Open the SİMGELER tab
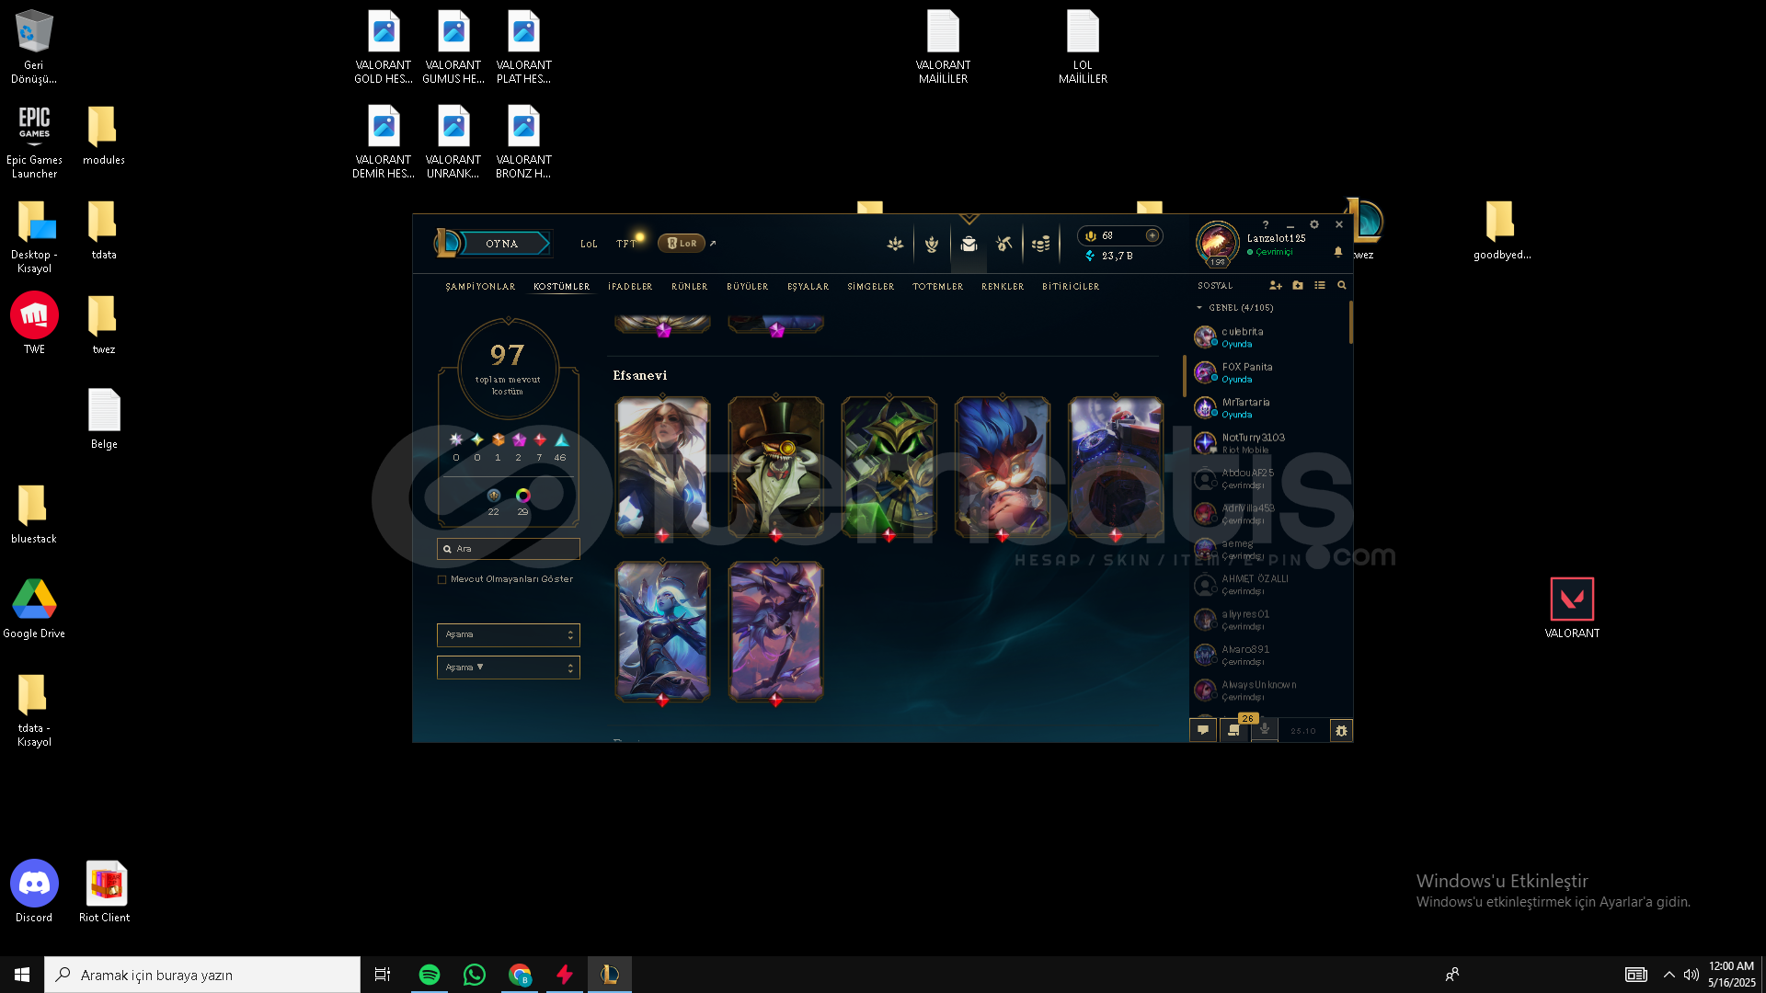This screenshot has height=993, width=1766. [870, 287]
